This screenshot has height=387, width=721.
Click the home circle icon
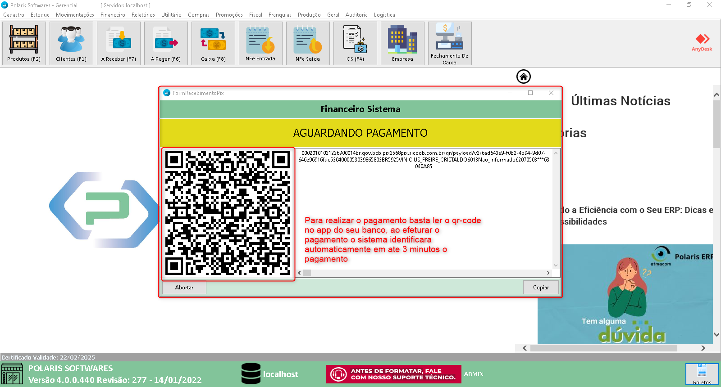524,76
